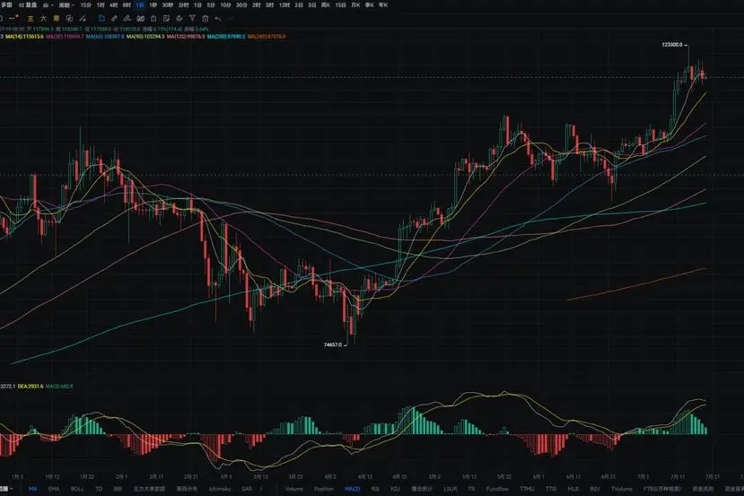744x496 pixels.
Task: Click the DEA value in MACD legend
Action: pos(31,387)
